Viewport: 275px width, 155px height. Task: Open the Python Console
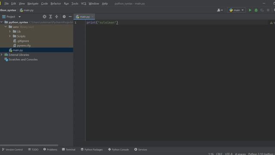pos(119,149)
